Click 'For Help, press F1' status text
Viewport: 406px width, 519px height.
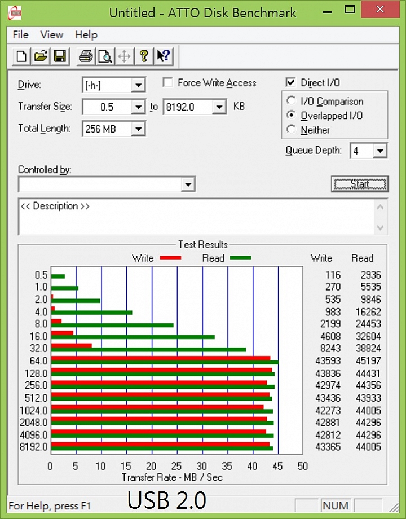tap(50, 506)
